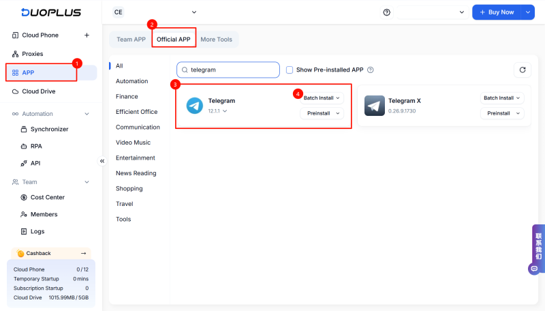Screen dimensions: 545x311
Task: Click Preinstall for Telegram X
Action: click(x=502, y=113)
